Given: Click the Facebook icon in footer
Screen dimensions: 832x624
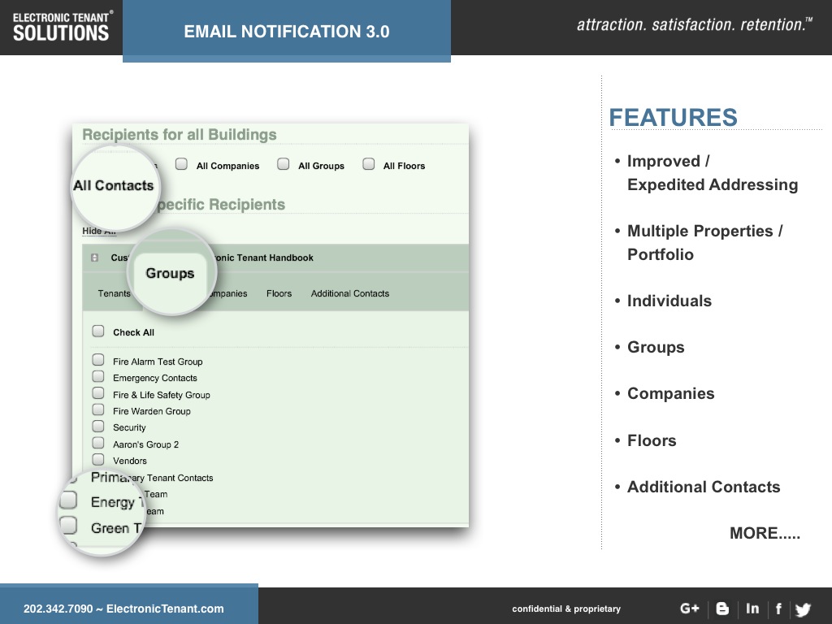Looking at the screenshot, I should tap(778, 609).
